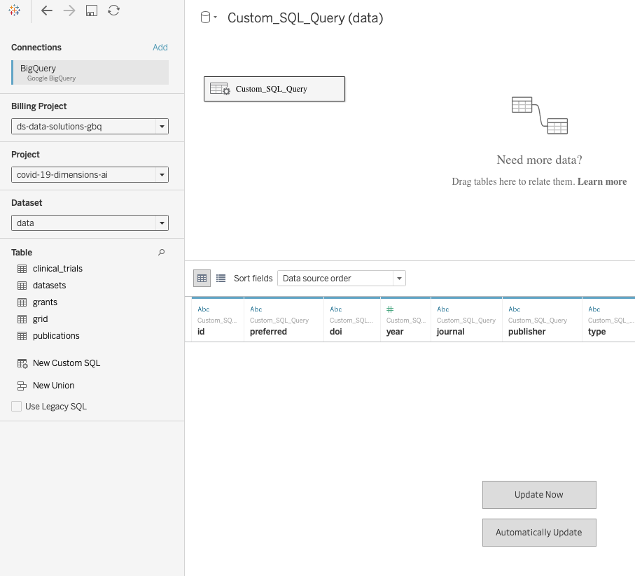Go forward with the right arrow

click(x=69, y=10)
